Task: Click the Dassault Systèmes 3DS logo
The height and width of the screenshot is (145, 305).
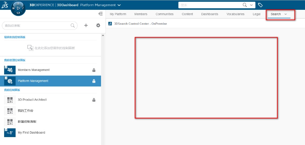Action: (5, 5)
